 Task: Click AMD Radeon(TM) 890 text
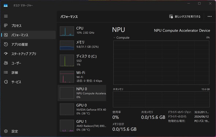click(x=91, y=126)
